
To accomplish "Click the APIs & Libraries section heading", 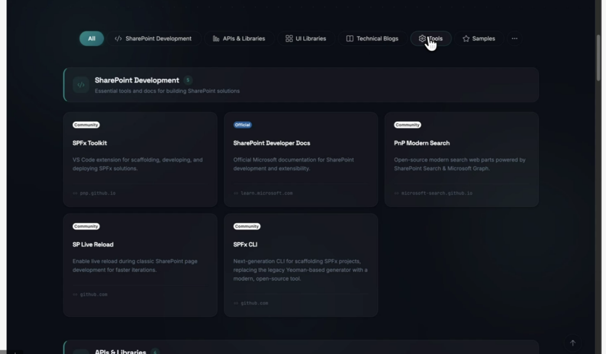I will (x=121, y=351).
